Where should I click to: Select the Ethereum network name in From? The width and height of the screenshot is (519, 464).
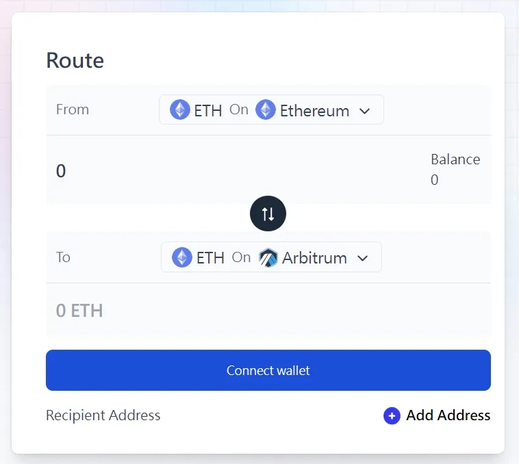tap(314, 111)
